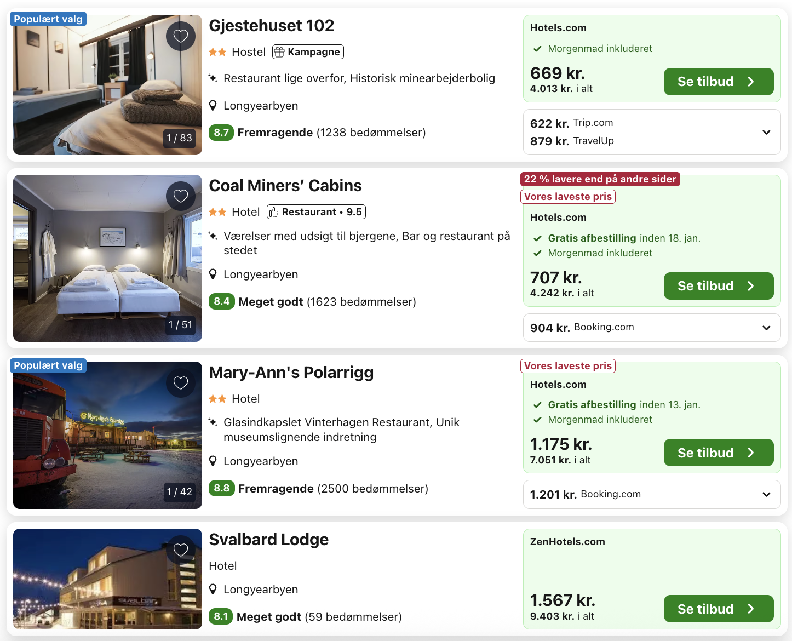Toggle heart on Mary-Ann's Polarrigg photo

coord(181,383)
